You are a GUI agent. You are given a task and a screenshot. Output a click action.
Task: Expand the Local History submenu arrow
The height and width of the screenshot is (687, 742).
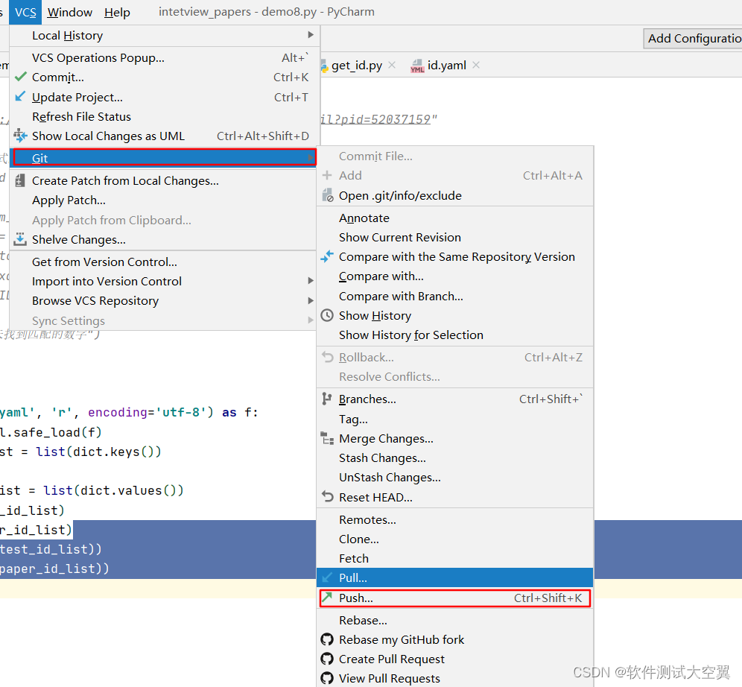pos(311,34)
